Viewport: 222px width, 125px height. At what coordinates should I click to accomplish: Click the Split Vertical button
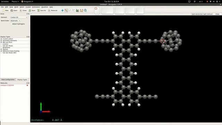point(208,14)
